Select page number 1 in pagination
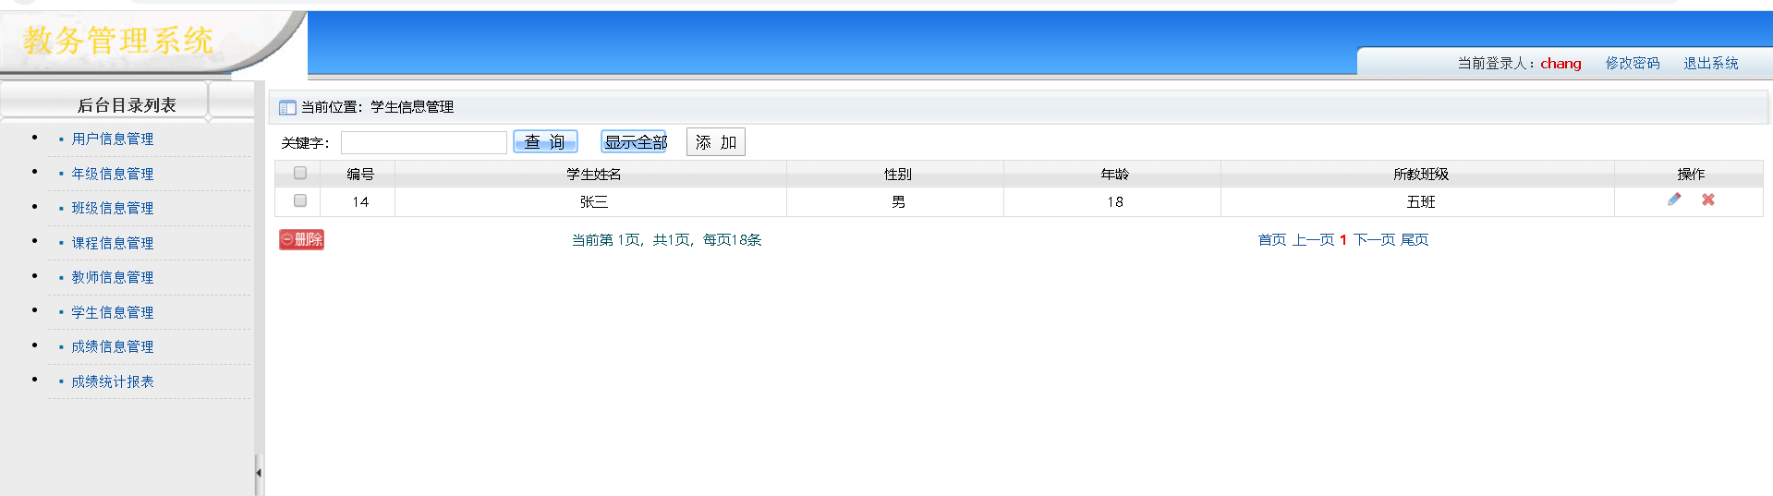Viewport: 1773px width, 496px height. [1343, 239]
